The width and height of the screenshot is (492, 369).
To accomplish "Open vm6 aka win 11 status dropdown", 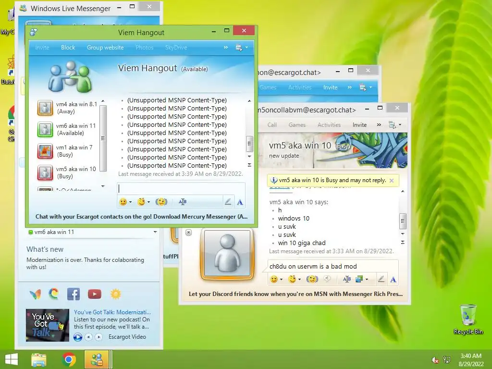I will [x=155, y=232].
